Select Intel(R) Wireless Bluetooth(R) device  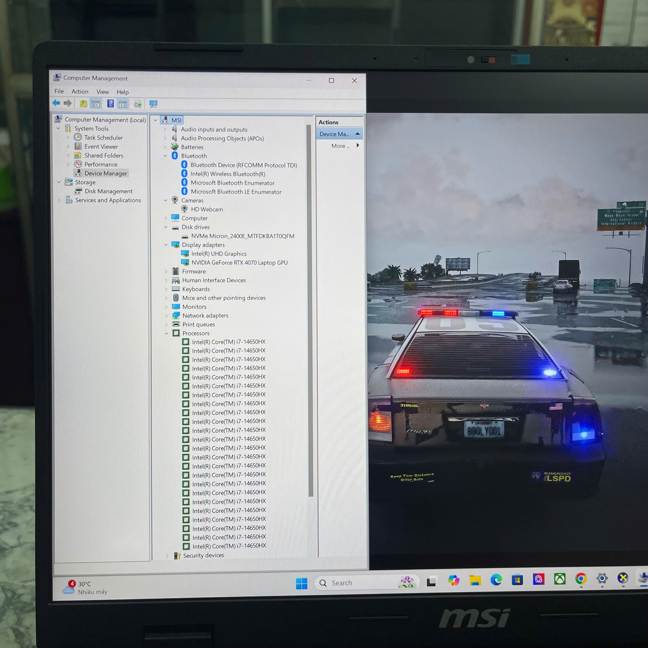pyautogui.click(x=228, y=174)
